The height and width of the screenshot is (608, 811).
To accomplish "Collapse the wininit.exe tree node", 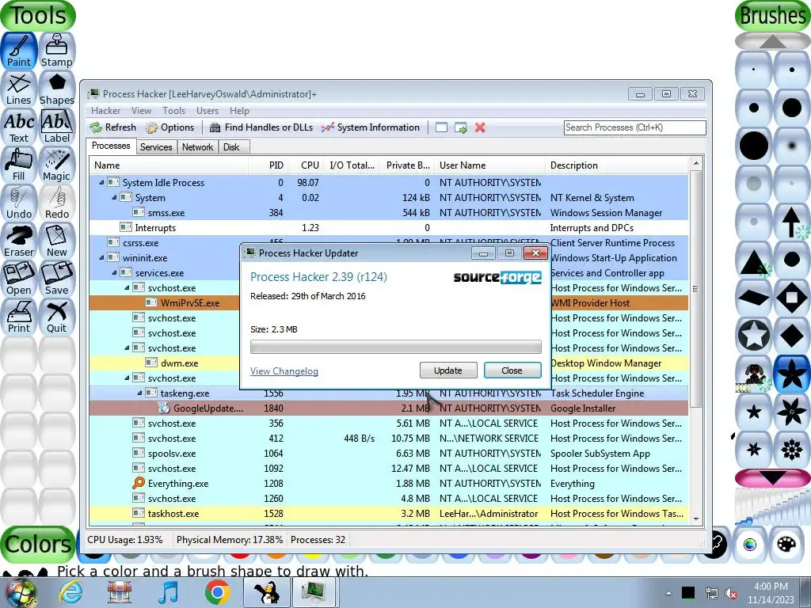I will click(101, 257).
